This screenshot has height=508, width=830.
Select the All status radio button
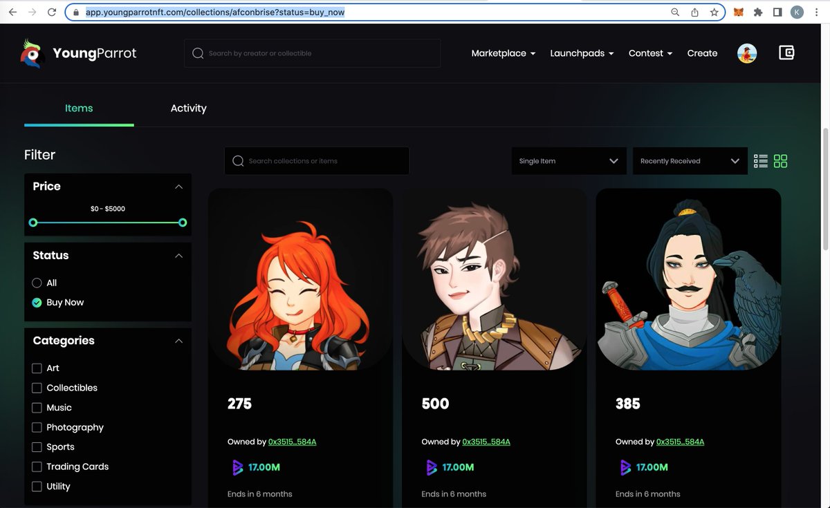(37, 283)
